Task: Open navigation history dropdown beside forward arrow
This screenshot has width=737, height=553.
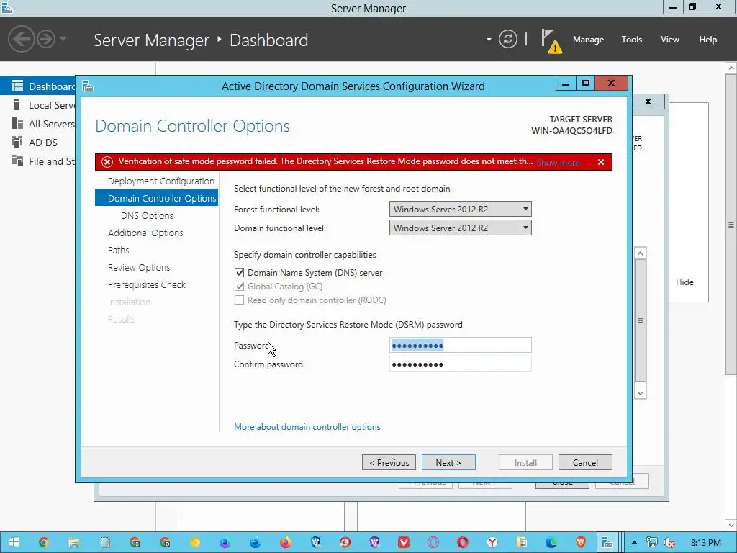Action: 63,39
